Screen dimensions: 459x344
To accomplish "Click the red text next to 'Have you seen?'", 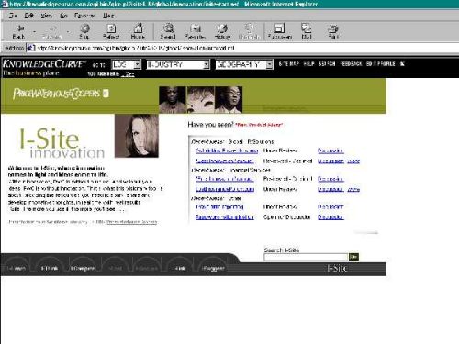I will click(x=259, y=125).
